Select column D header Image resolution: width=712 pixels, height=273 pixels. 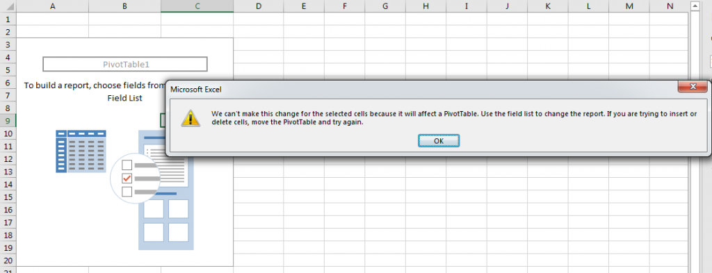coord(259,6)
